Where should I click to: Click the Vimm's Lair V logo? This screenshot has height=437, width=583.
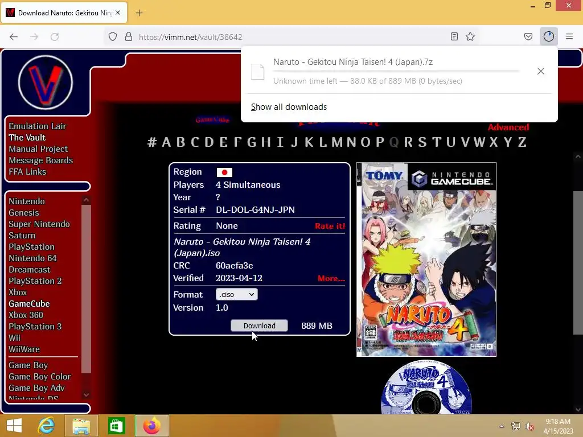[x=46, y=83]
